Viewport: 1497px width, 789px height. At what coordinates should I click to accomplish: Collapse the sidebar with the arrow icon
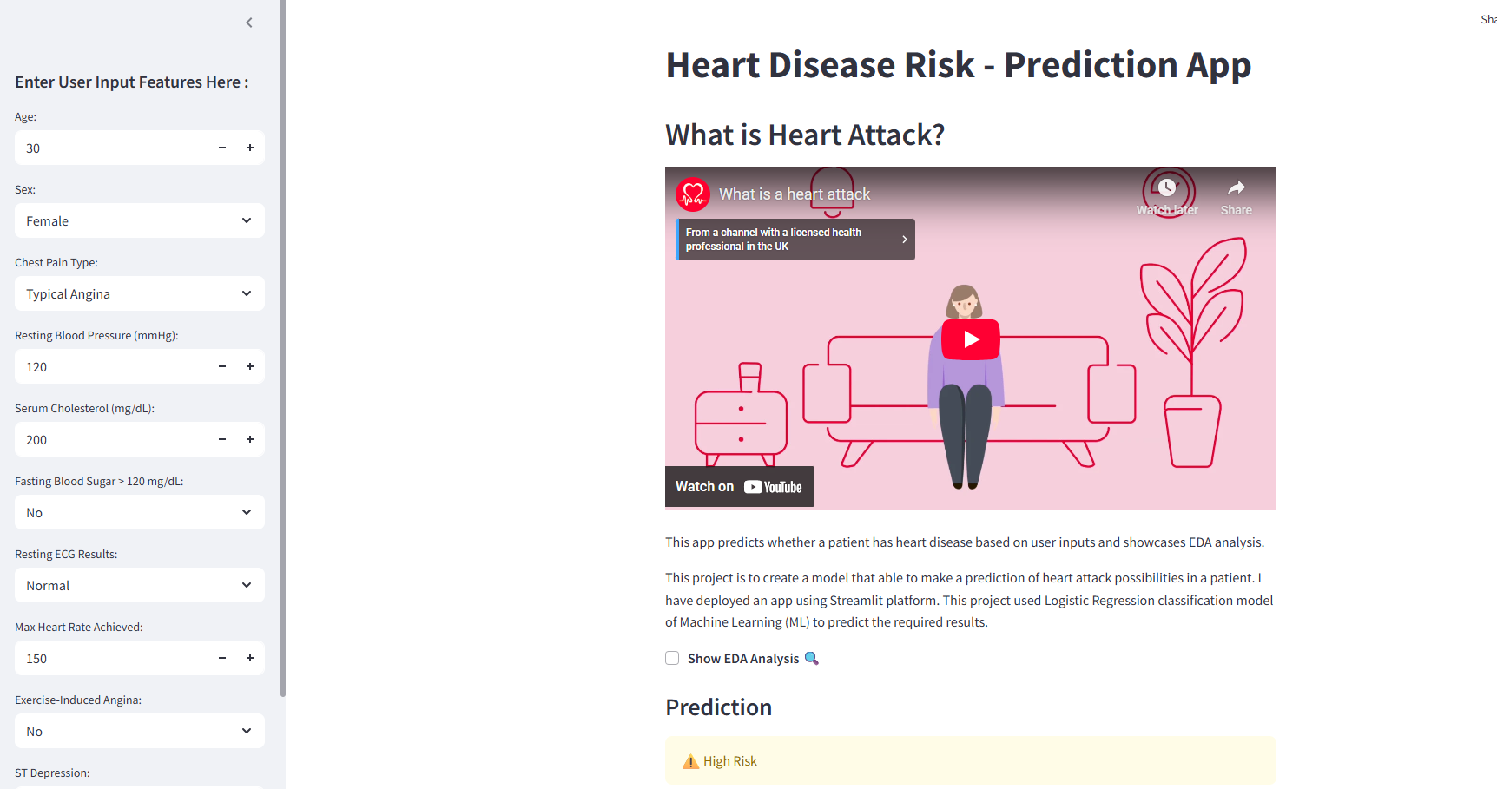[249, 23]
